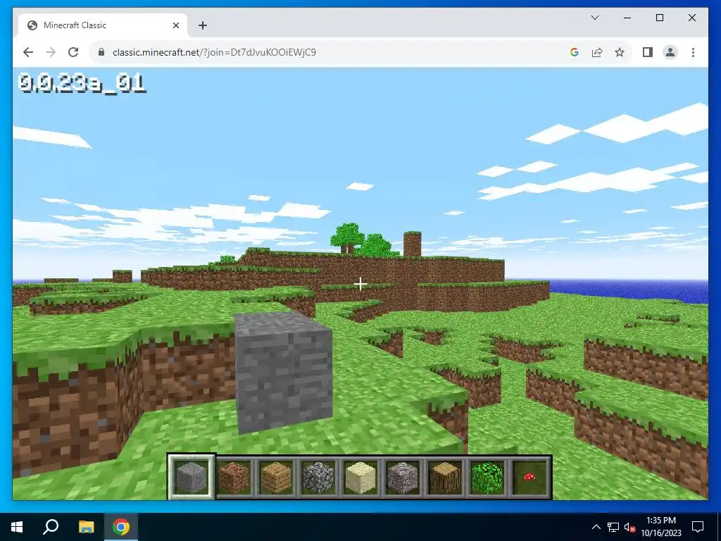Select the dirt block in hotbar
The width and height of the screenshot is (721, 541).
(x=234, y=477)
